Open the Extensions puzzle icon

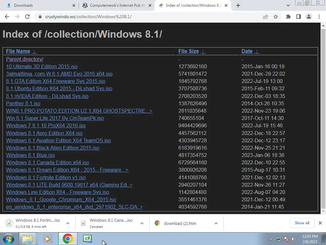click(288, 17)
